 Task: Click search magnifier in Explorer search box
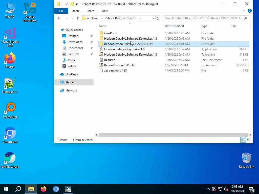[x=246, y=18]
